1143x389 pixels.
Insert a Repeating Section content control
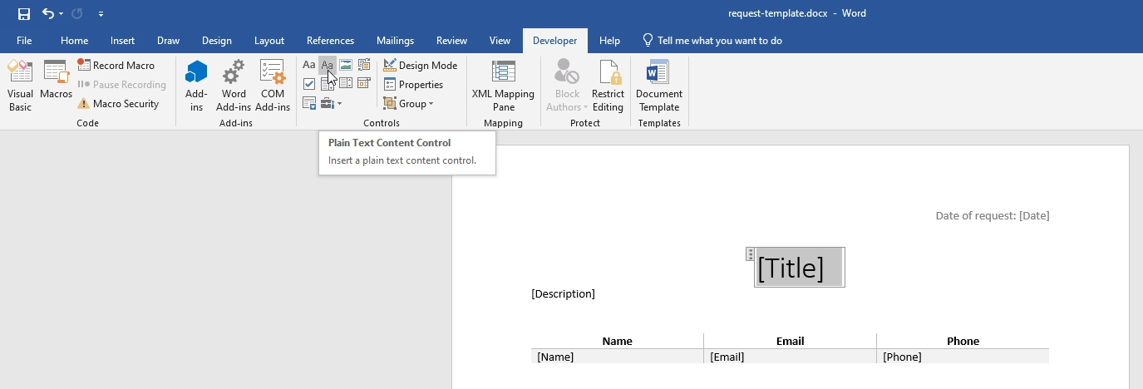click(x=309, y=103)
